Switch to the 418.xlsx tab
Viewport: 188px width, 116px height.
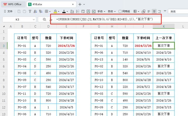coord(51,4)
